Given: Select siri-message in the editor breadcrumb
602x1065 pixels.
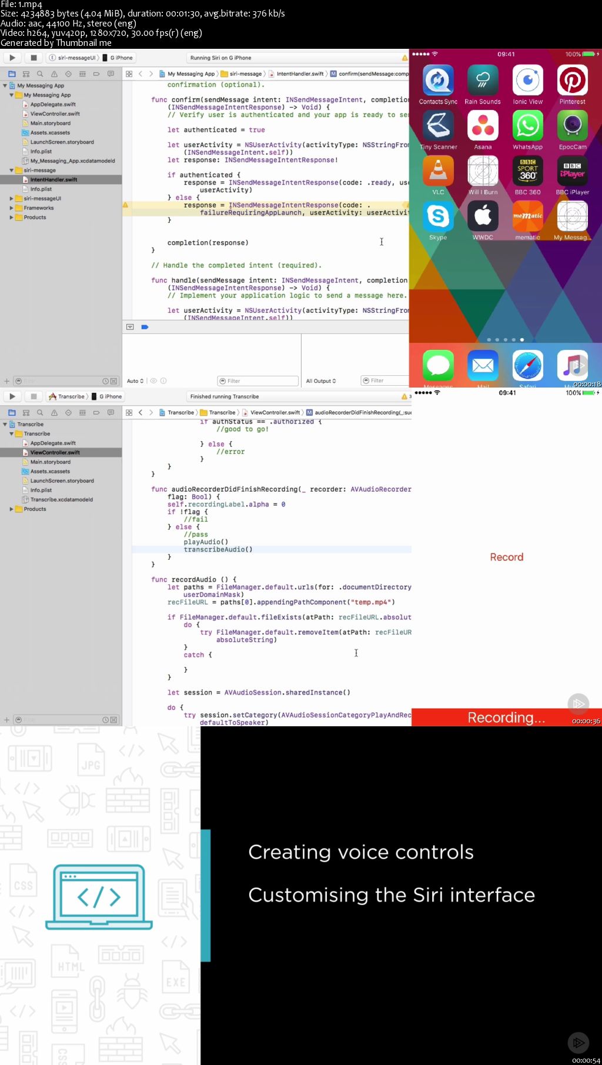Looking at the screenshot, I should pos(242,74).
